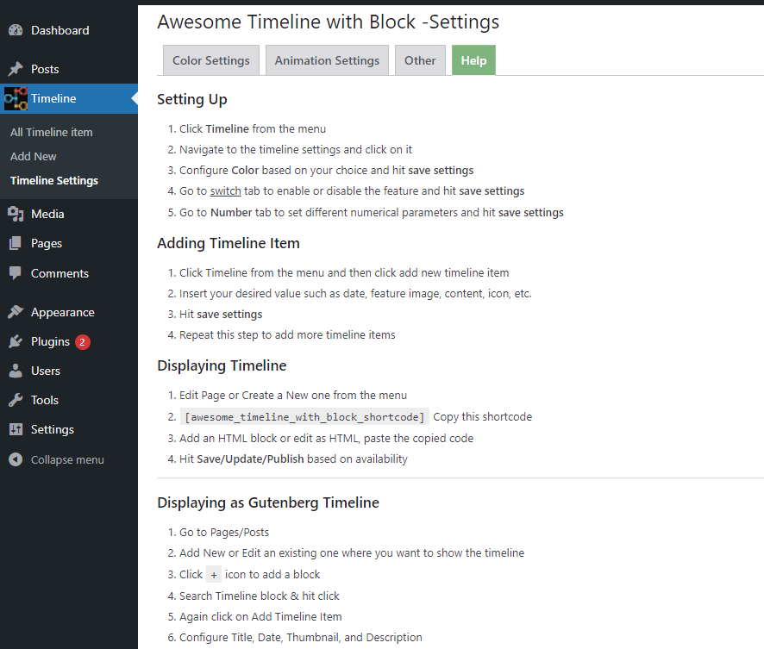764x649 pixels.
Task: Open the Animation Settings tab
Action: click(327, 60)
